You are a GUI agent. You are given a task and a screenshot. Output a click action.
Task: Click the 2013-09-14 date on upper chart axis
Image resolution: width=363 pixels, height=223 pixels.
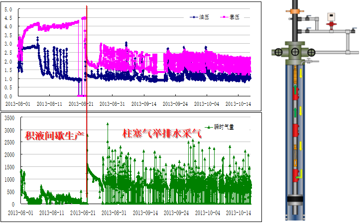tap(144, 104)
